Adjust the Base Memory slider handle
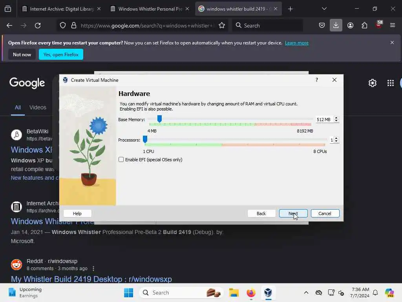 [x=159, y=119]
